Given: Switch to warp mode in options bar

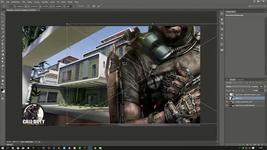Looking at the screenshot, I should point(88,6).
